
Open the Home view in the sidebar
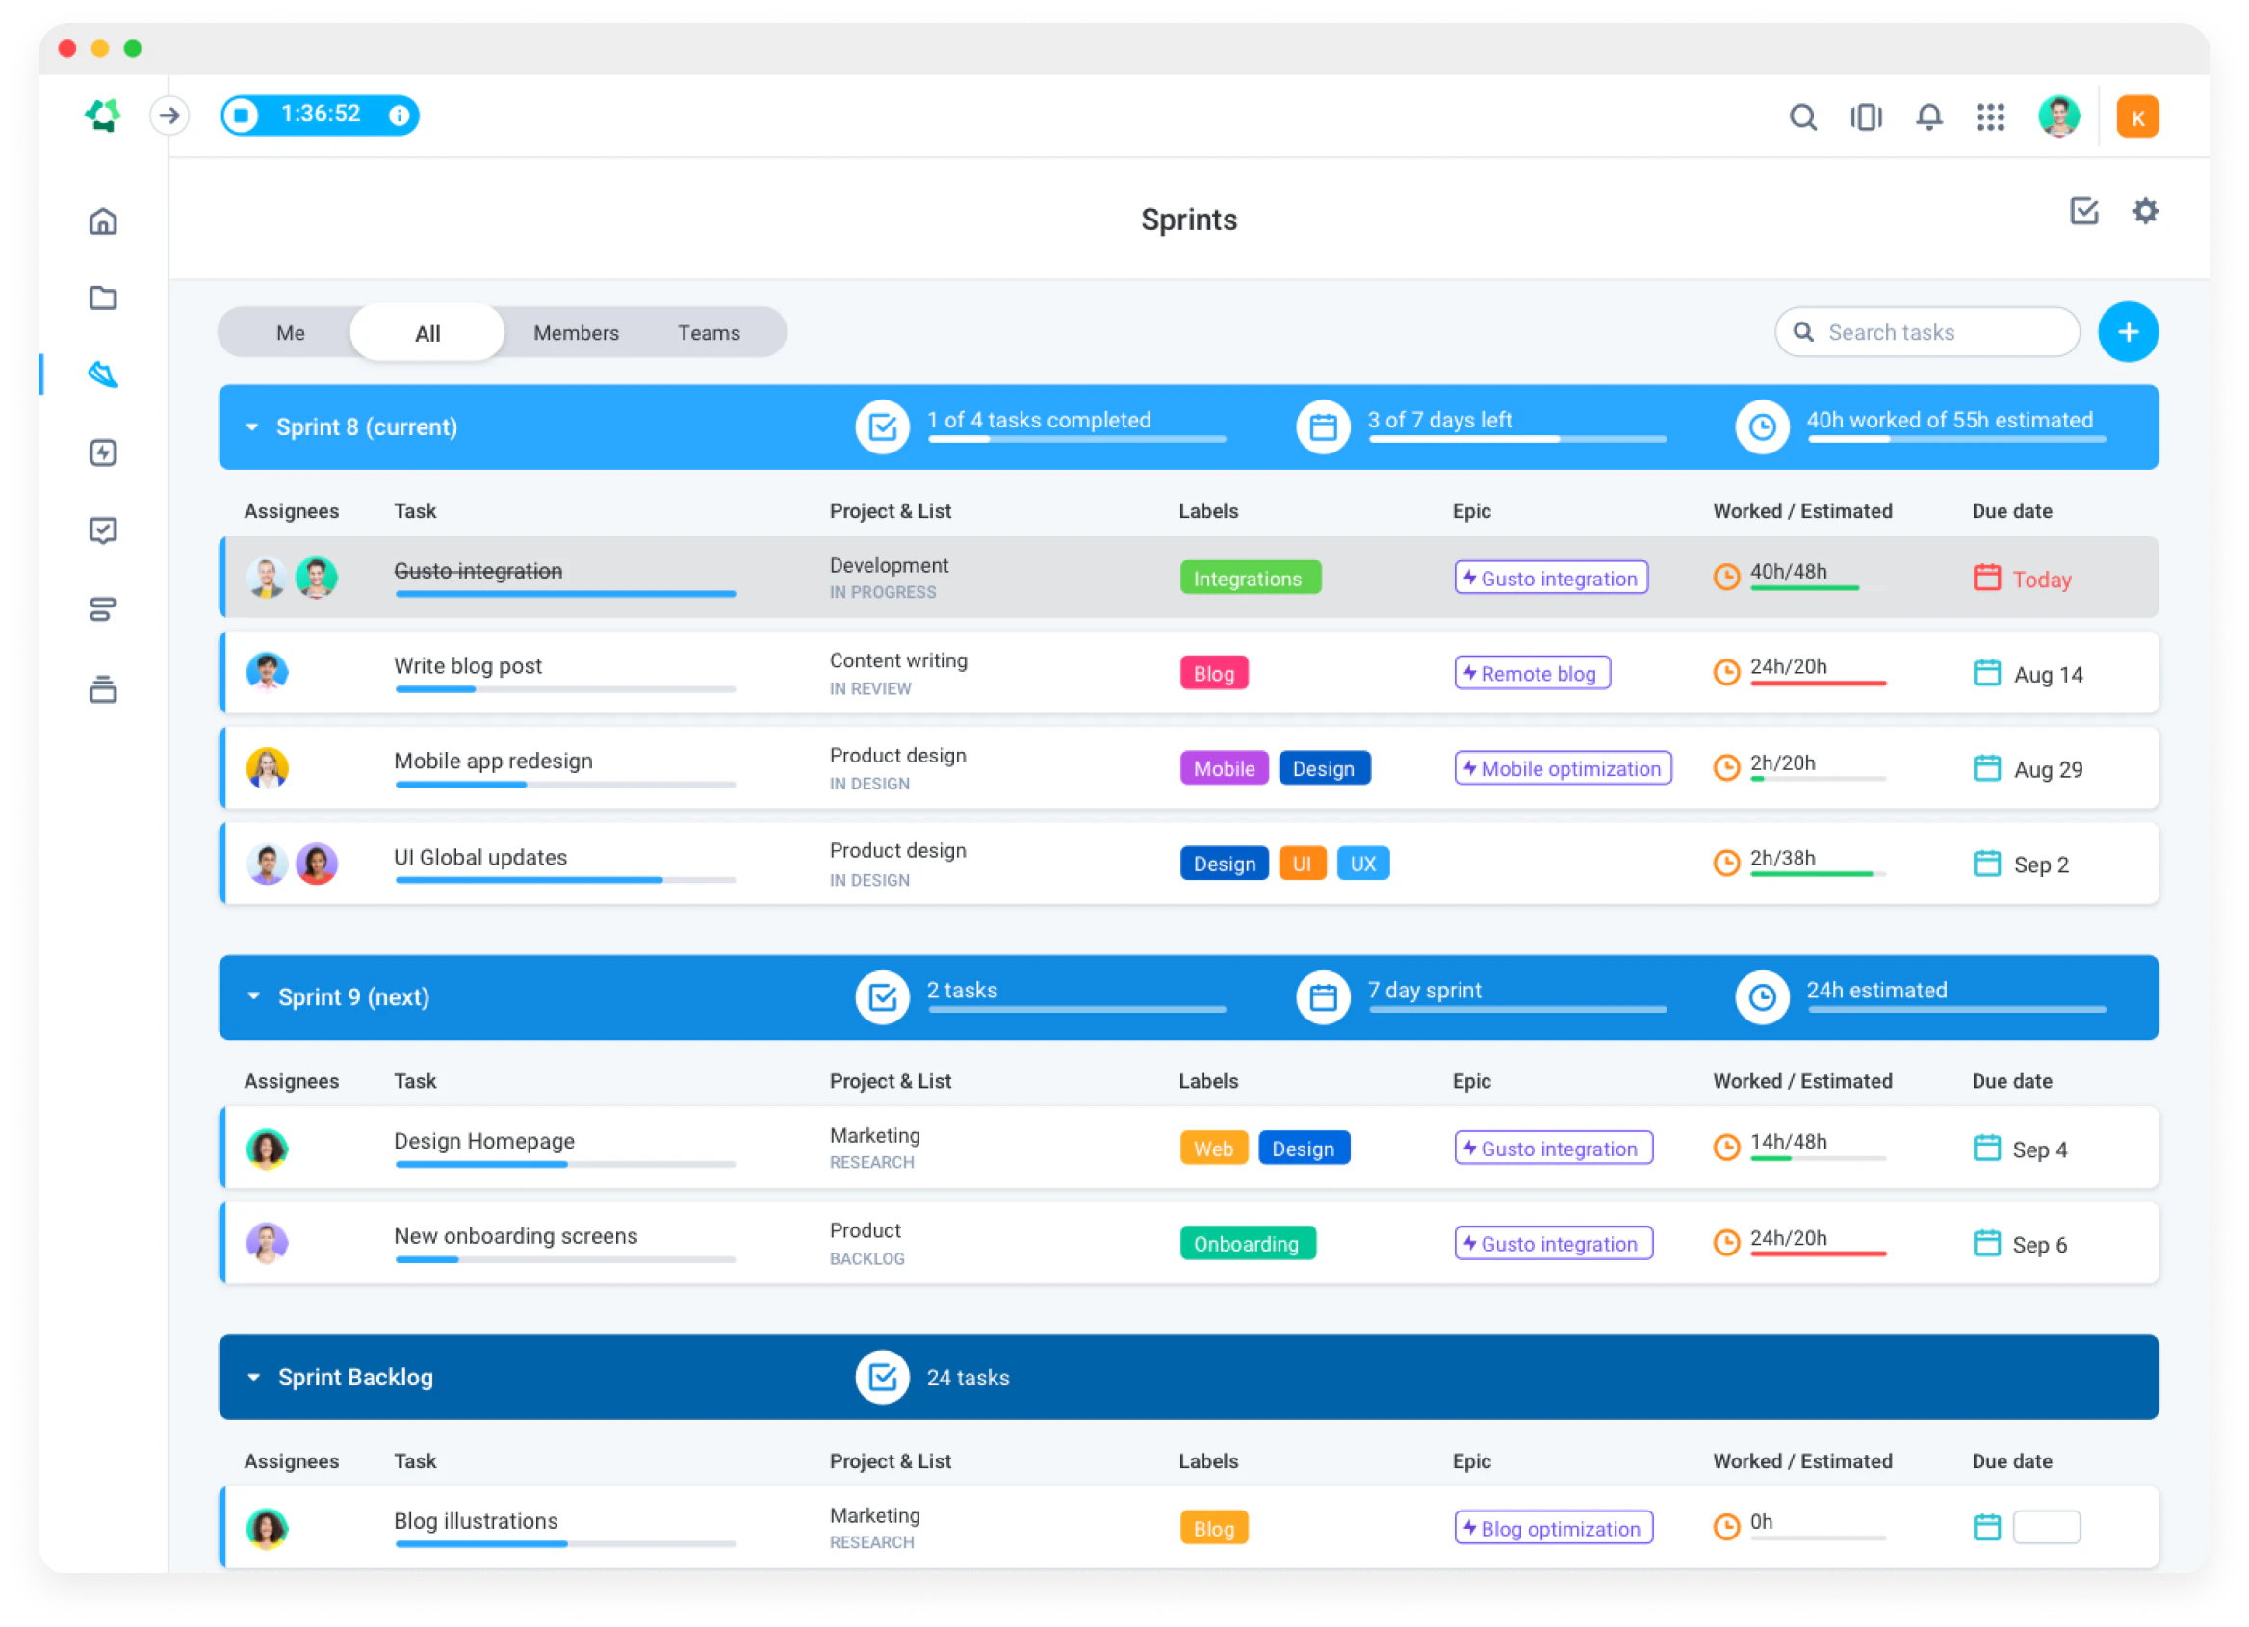pyautogui.click(x=103, y=222)
